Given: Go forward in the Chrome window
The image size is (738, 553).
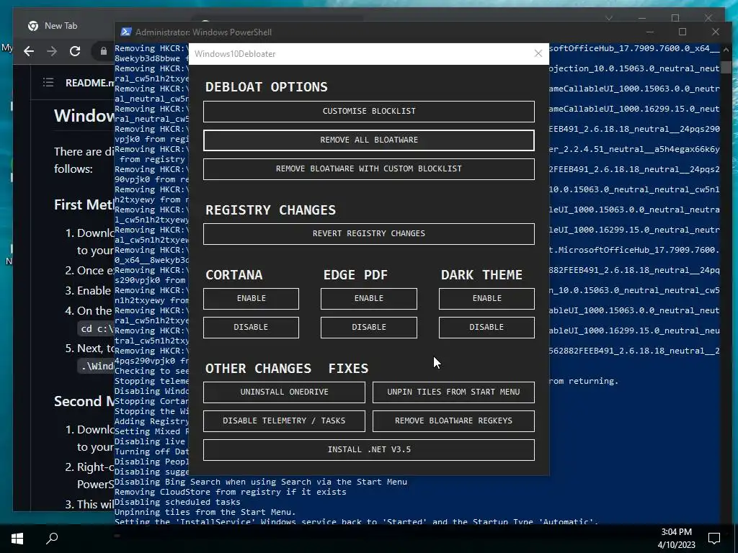Looking at the screenshot, I should [x=52, y=51].
